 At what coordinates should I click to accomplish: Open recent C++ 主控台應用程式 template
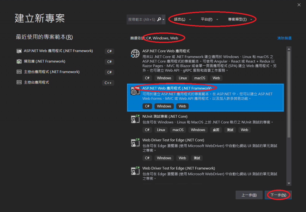[65, 82]
